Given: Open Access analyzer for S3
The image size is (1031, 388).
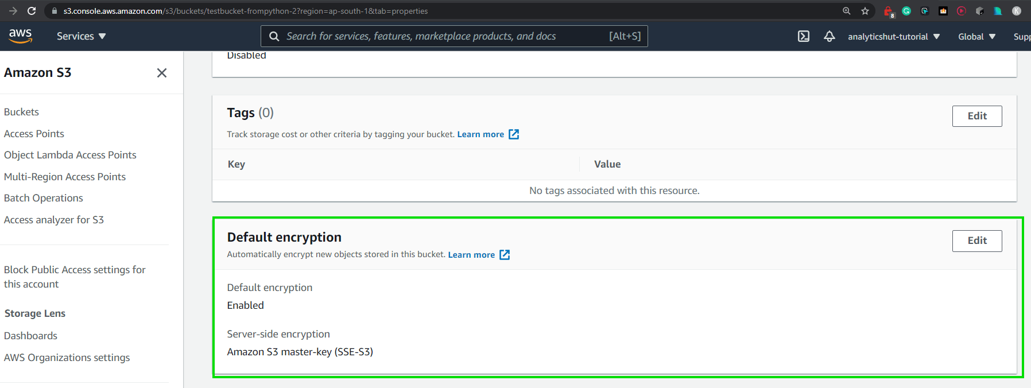Looking at the screenshot, I should (54, 220).
